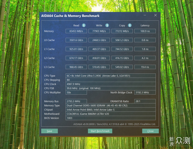This screenshot has height=149, width=193.
Task: Click the Copy info icon
Action: (130, 25)
